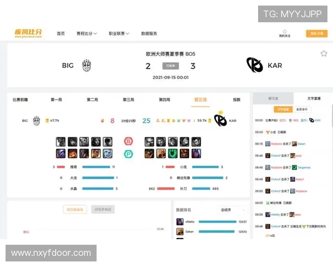The height and width of the screenshot is (267, 333).
Task: Open the 总经济 ranking dropdown
Action: pos(233,210)
